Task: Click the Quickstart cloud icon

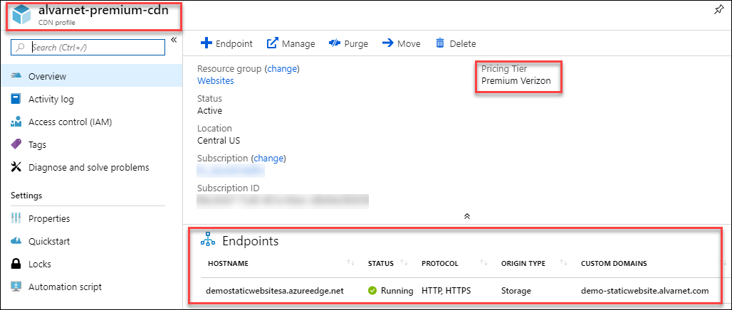Action: tap(16, 241)
